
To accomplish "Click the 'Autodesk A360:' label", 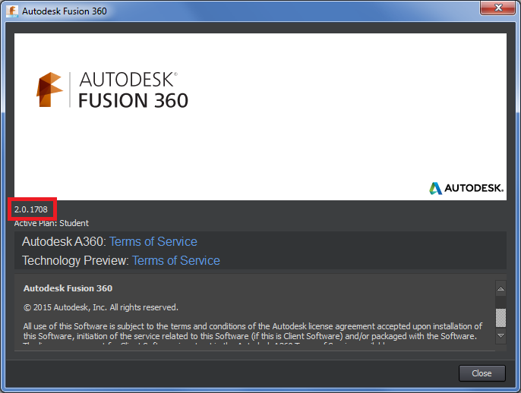I will point(64,241).
